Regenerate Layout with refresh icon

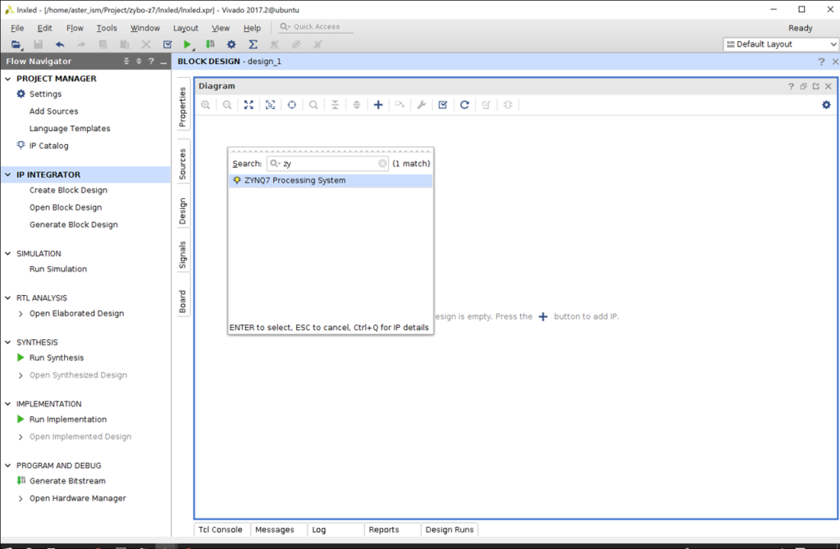(x=464, y=105)
